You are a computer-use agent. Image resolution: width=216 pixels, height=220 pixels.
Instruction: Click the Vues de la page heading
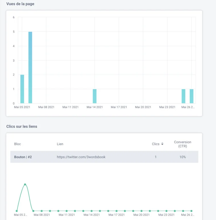tap(20, 4)
